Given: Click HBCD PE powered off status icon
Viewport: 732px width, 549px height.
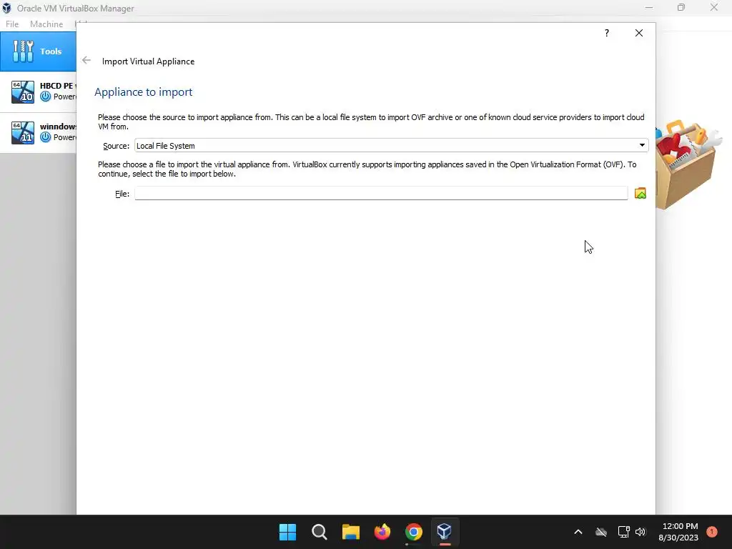Looking at the screenshot, I should click(45, 97).
